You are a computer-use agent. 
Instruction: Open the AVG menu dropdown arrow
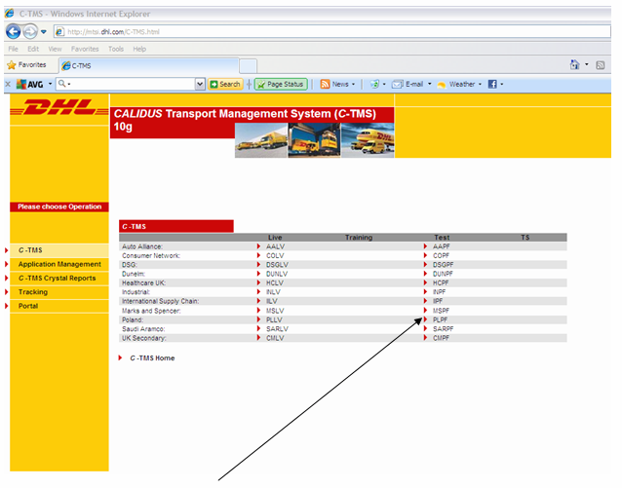[50, 84]
